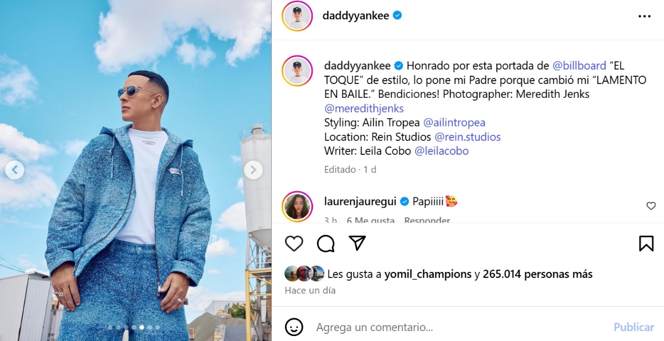Viewport: 664px width, 341px height.
Task: View the '265.014 personas más' likes list
Action: pos(537,274)
